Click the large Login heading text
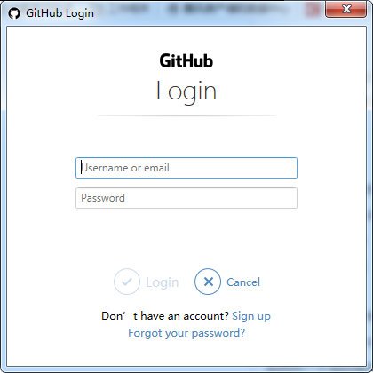Image resolution: width=373 pixels, height=373 pixels. point(186,91)
